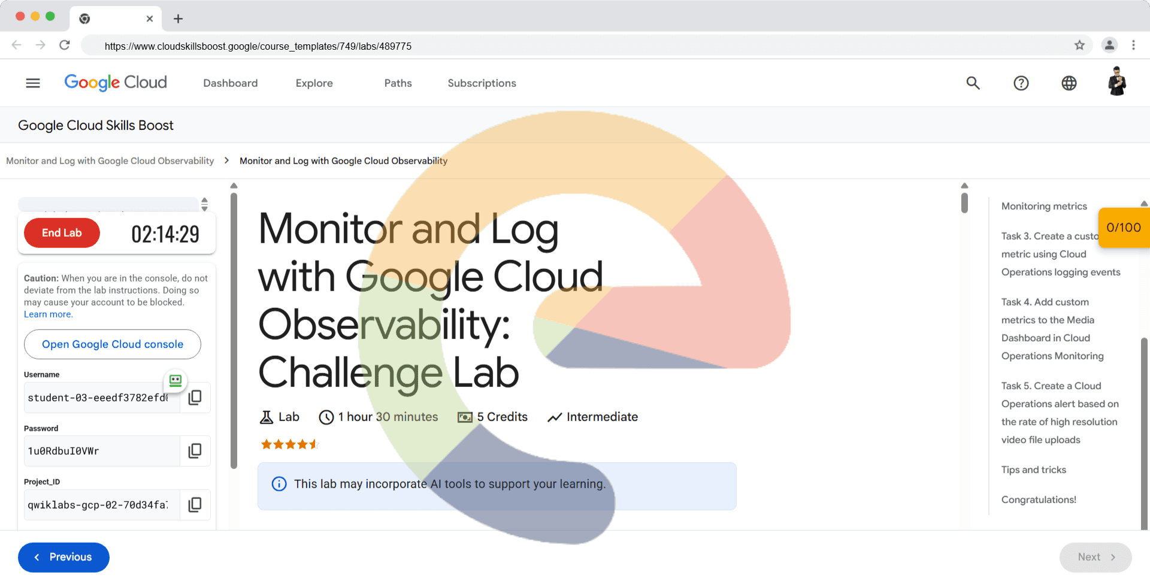
Task: Click the user profile avatar picture
Action: [x=1116, y=82]
